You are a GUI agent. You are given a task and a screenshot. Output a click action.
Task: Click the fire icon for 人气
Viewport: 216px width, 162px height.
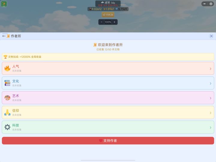point(7,68)
